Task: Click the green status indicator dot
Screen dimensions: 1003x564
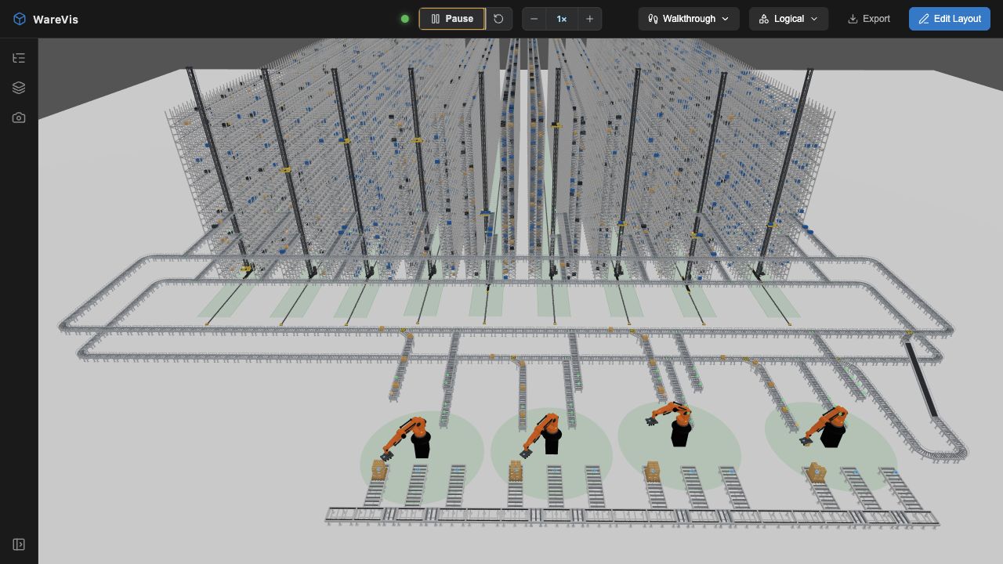Action: coord(405,19)
